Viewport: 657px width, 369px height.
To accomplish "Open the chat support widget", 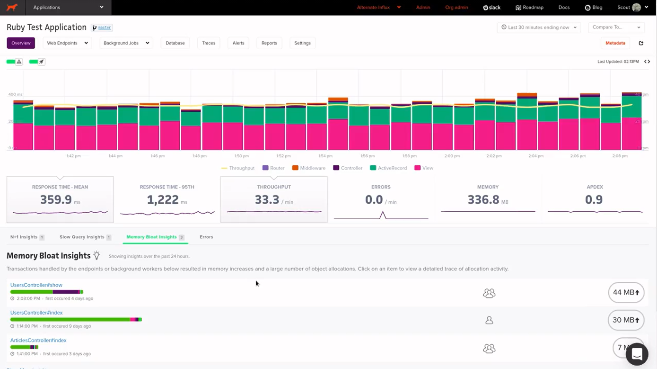I will click(637, 354).
